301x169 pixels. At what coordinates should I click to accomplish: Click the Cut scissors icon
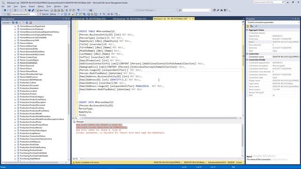pyautogui.click(x=67, y=10)
